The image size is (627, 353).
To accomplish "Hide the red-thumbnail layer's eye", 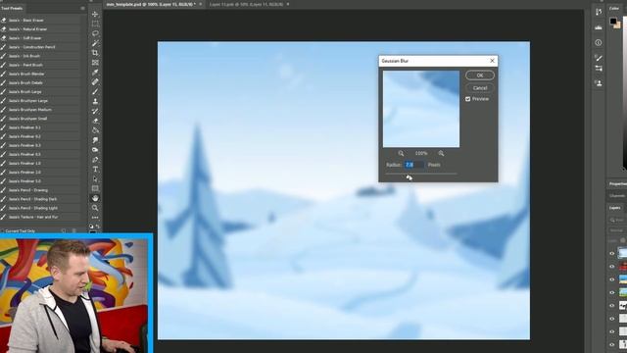I will click(611, 267).
